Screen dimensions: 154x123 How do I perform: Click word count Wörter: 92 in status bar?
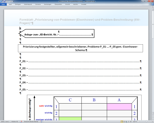15,121
